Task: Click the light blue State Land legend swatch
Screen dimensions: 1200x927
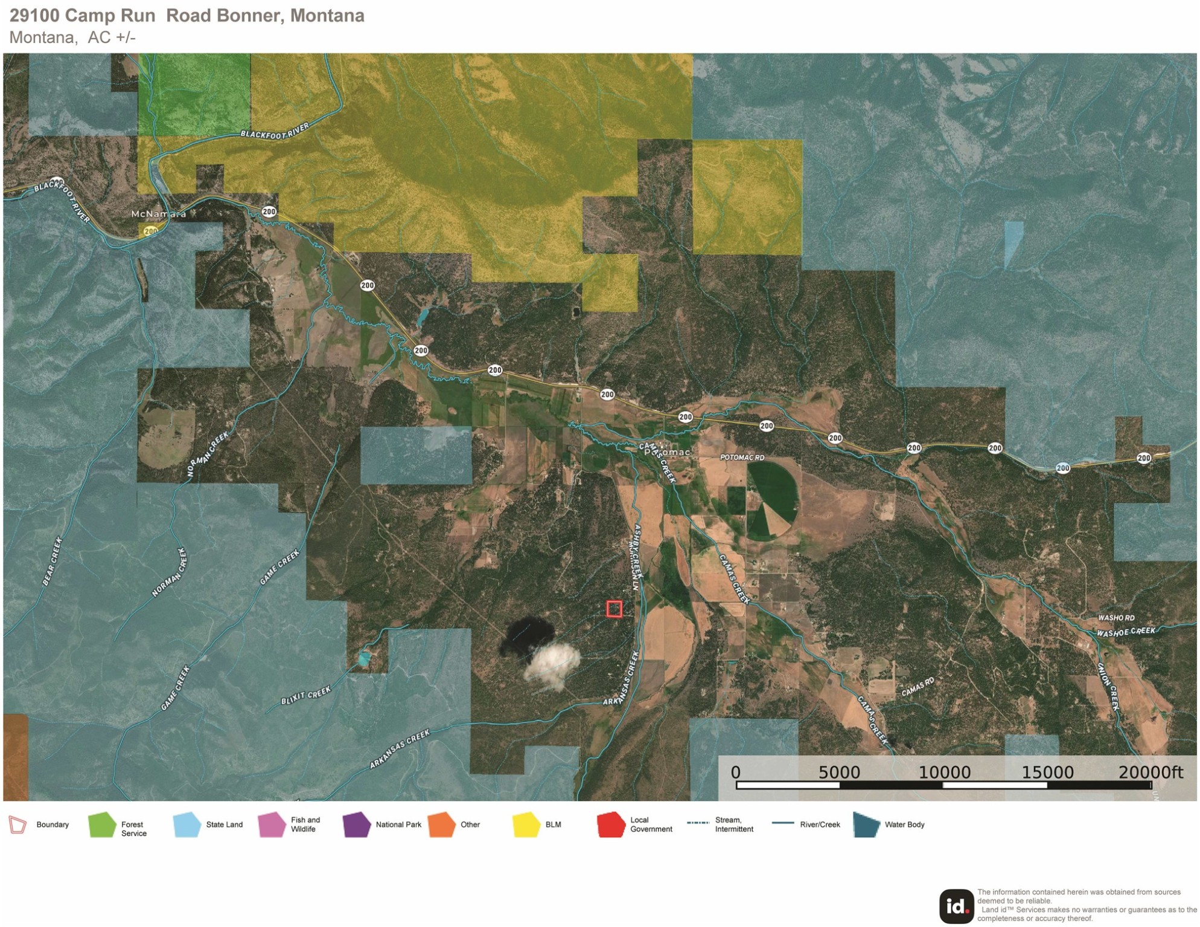Action: tap(187, 824)
